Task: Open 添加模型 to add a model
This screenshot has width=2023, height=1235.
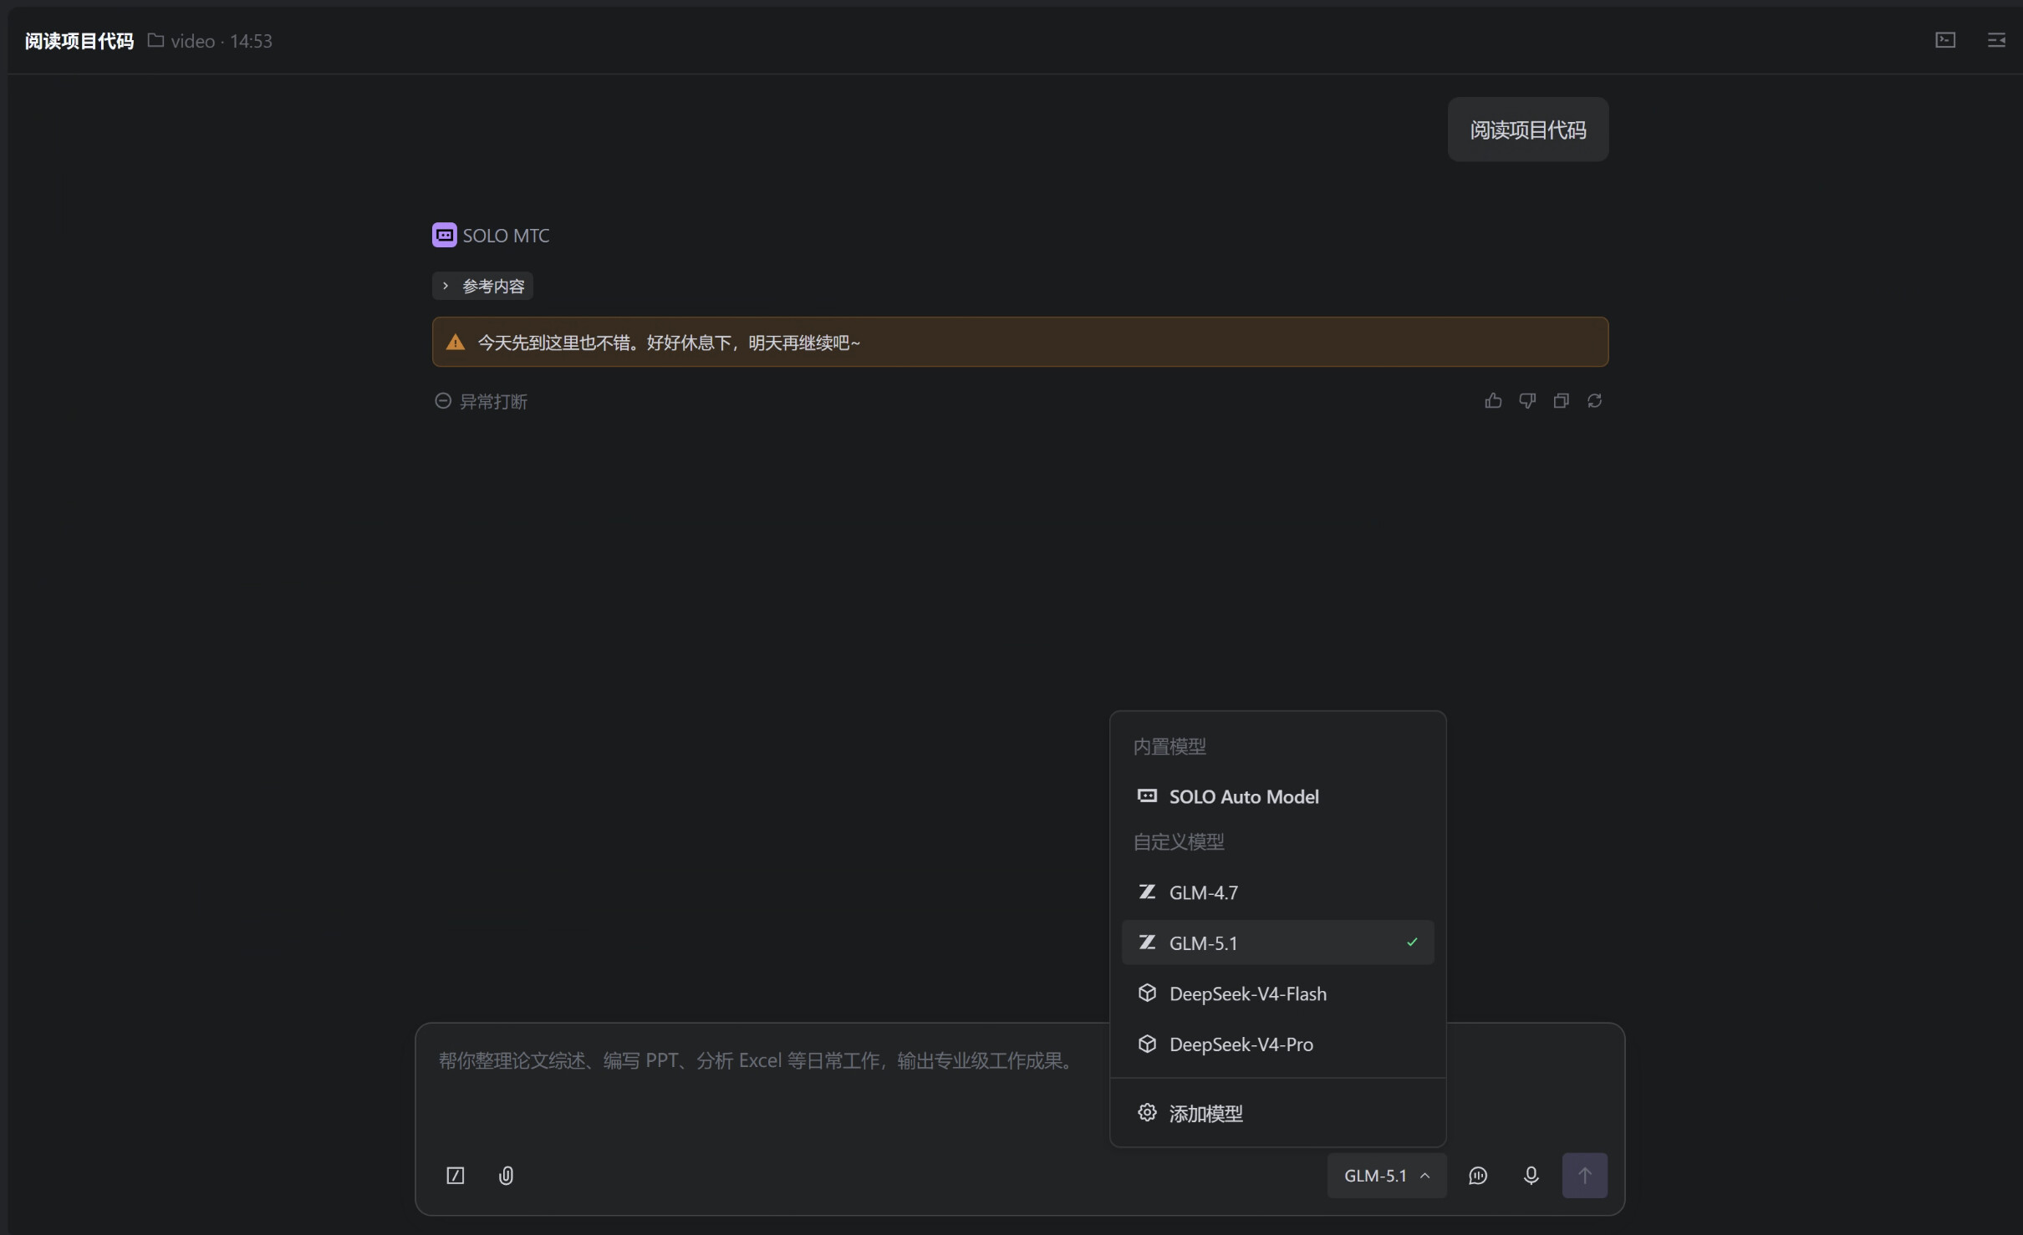Action: pos(1277,1113)
